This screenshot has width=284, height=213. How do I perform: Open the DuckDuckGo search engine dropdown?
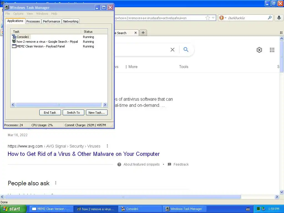pos(223,18)
